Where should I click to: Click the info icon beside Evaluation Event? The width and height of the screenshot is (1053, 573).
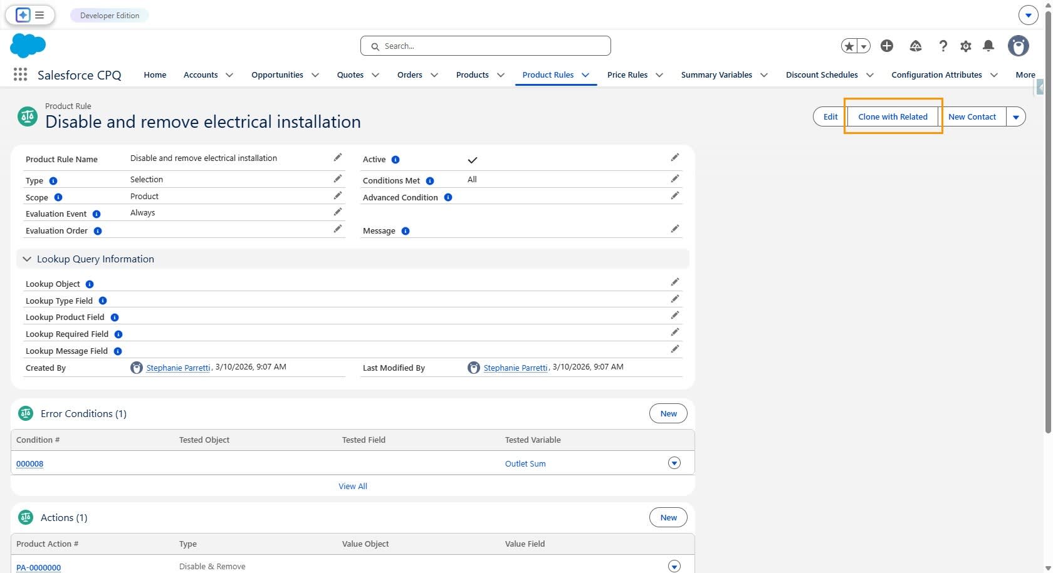point(97,214)
